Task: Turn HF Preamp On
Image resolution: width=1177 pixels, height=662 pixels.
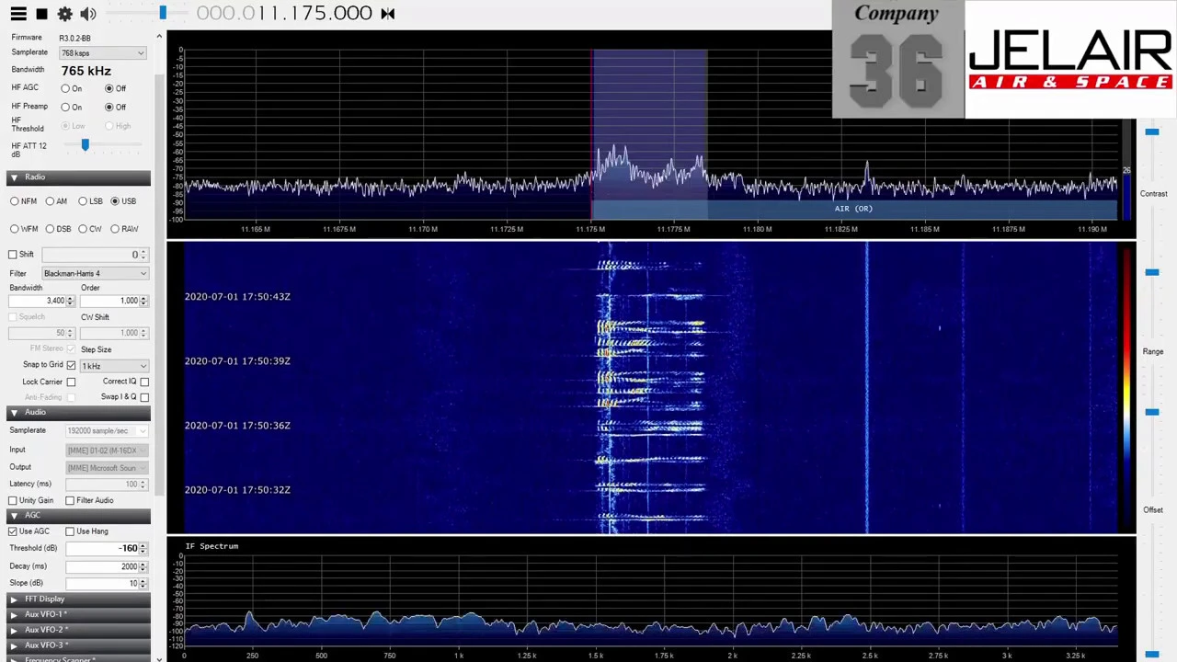Action: (x=65, y=107)
